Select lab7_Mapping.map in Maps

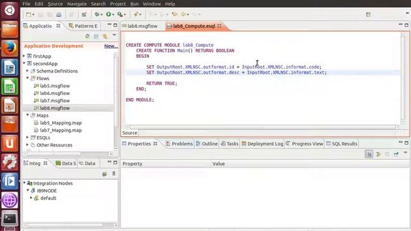pos(61,130)
